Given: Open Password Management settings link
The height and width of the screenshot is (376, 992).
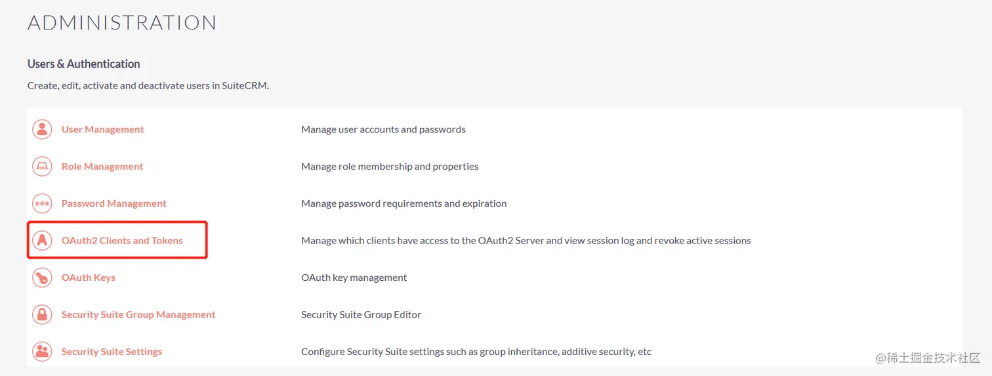Looking at the screenshot, I should click(114, 203).
